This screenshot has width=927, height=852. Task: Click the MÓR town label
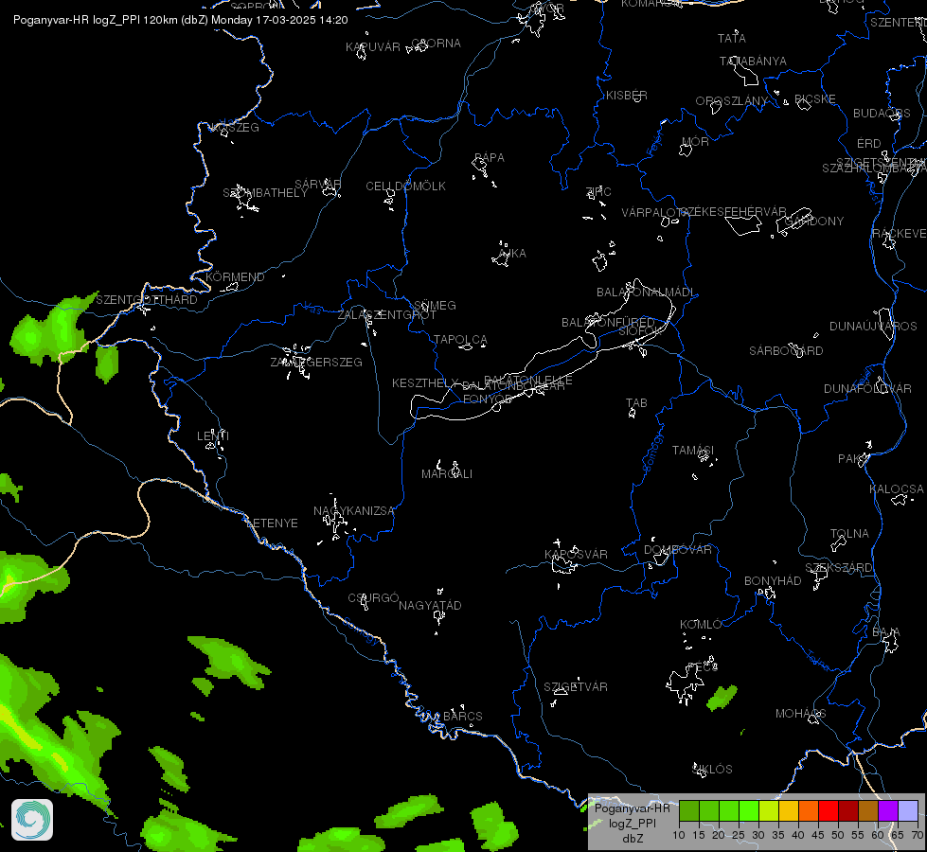(695, 142)
